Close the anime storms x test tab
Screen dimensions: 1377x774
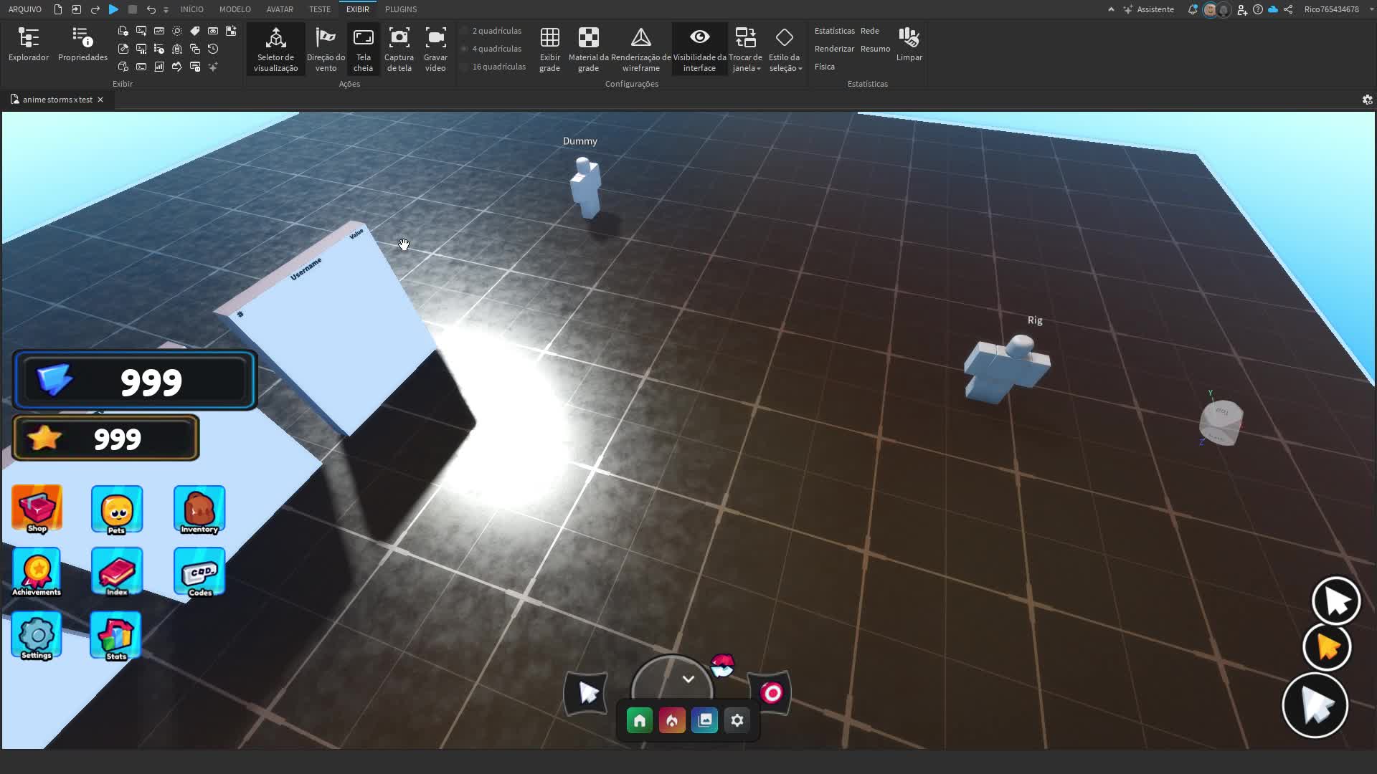pyautogui.click(x=100, y=100)
